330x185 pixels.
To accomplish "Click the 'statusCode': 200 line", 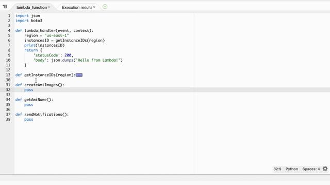I will tap(53, 55).
